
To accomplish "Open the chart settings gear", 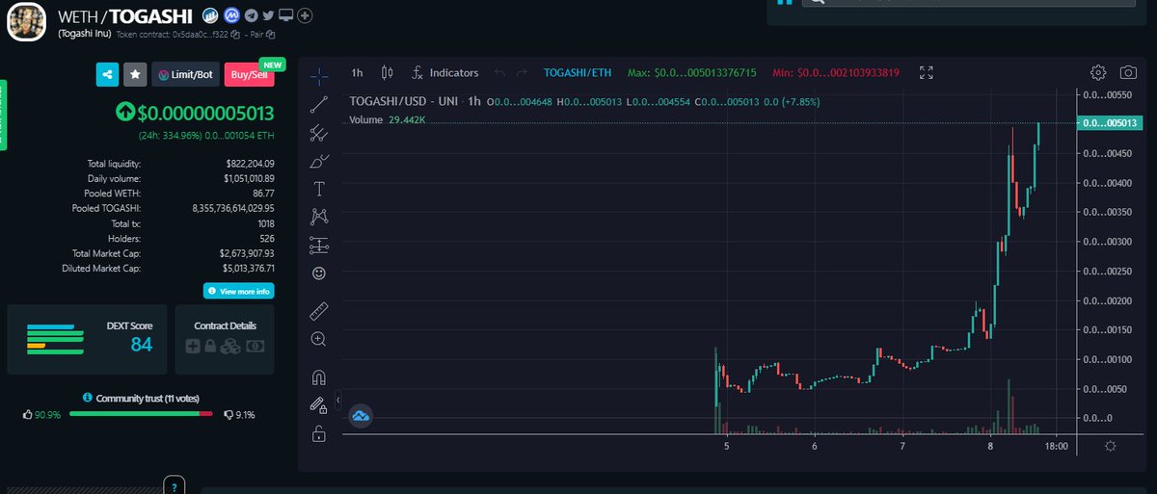I will click(x=1098, y=72).
